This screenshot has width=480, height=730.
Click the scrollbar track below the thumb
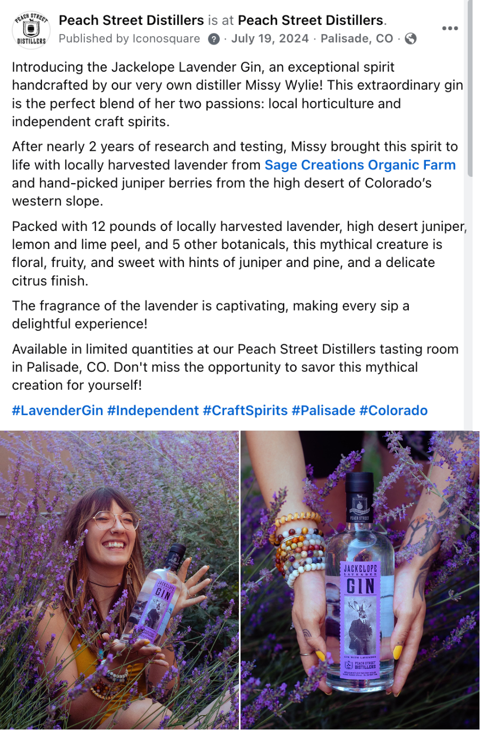[470, 319]
